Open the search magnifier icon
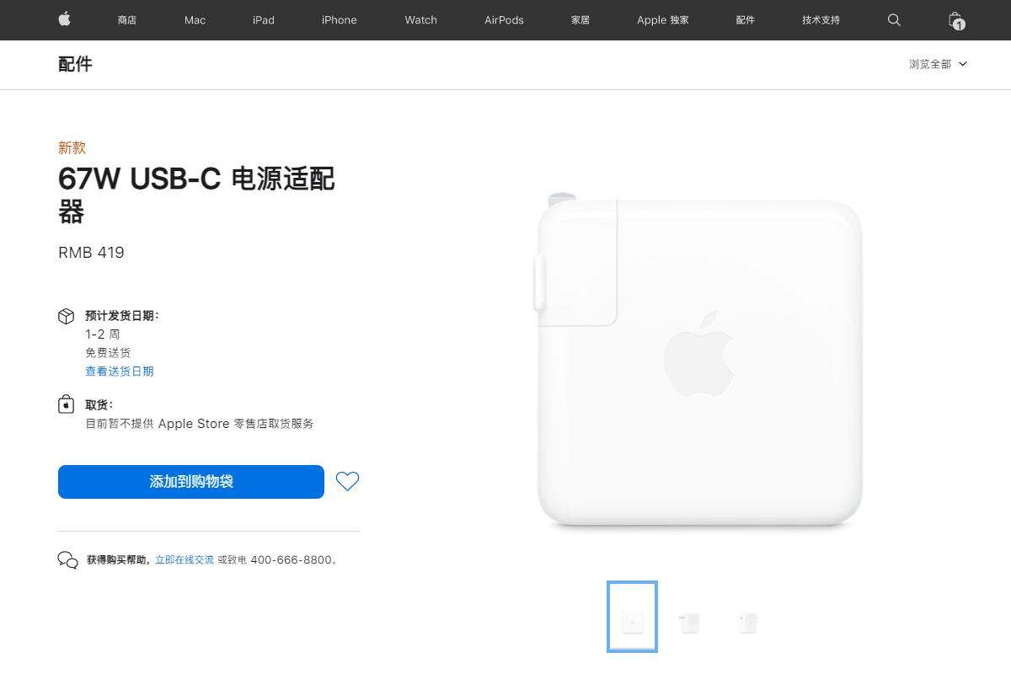The width and height of the screenshot is (1011, 674). coord(894,20)
